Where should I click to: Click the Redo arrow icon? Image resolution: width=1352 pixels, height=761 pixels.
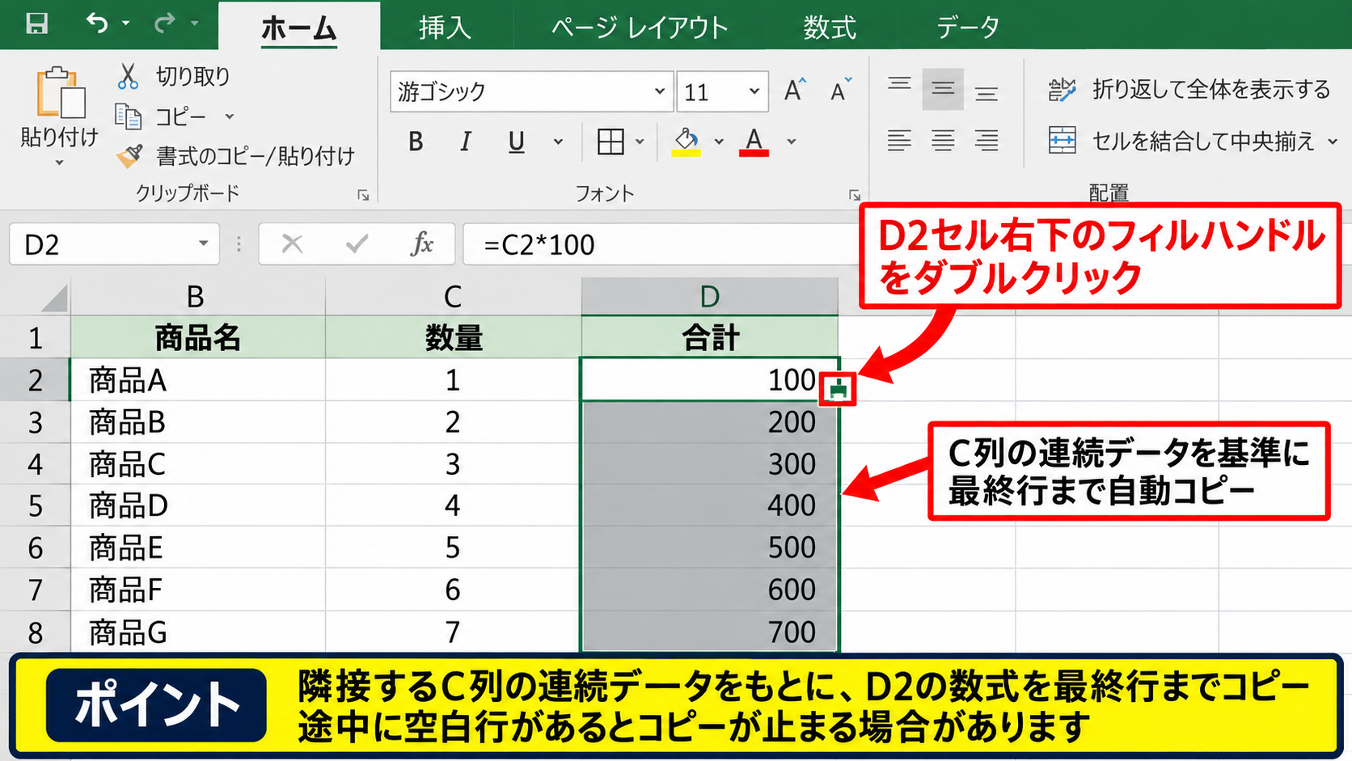(164, 23)
